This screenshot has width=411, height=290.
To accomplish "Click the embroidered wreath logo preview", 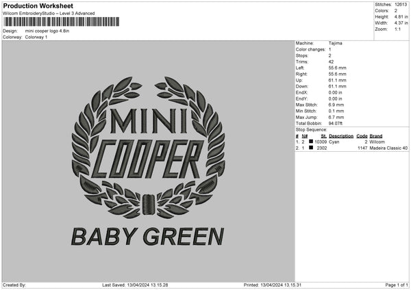I will 149,147.
